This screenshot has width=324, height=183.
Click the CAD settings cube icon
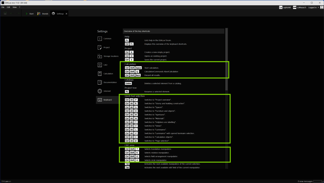point(100,65)
